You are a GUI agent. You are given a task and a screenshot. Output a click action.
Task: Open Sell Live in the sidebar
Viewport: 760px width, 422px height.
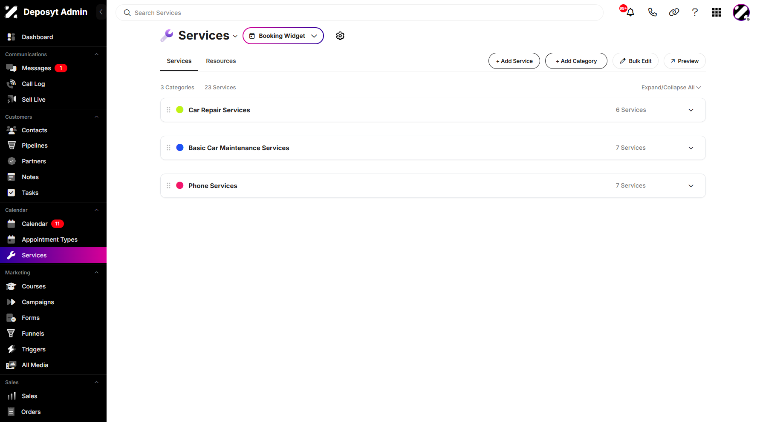[53, 100]
